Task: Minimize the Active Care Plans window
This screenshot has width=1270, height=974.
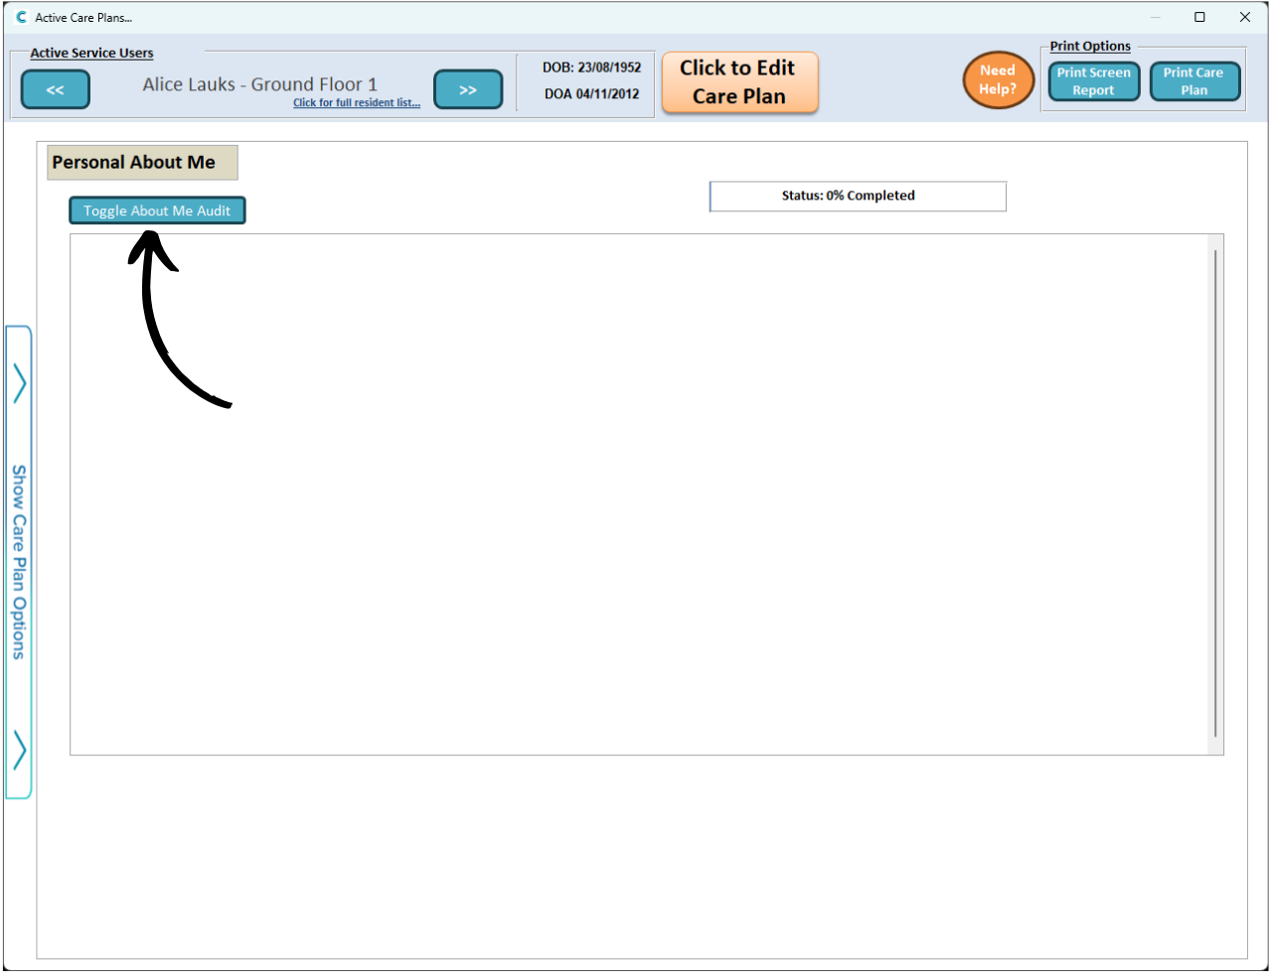Action: pyautogui.click(x=1156, y=17)
